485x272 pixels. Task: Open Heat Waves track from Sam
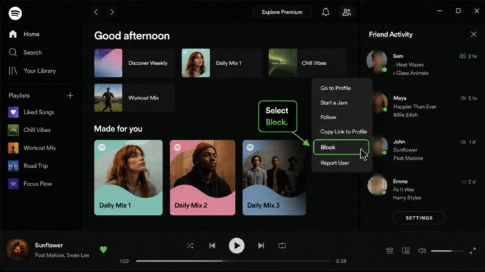point(410,65)
